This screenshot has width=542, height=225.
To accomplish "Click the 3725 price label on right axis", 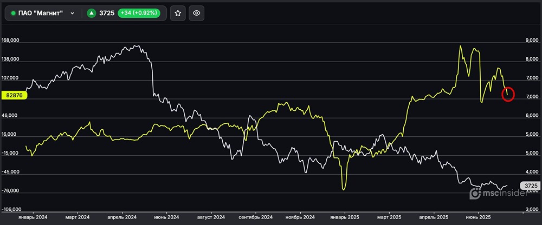I will [x=531, y=186].
